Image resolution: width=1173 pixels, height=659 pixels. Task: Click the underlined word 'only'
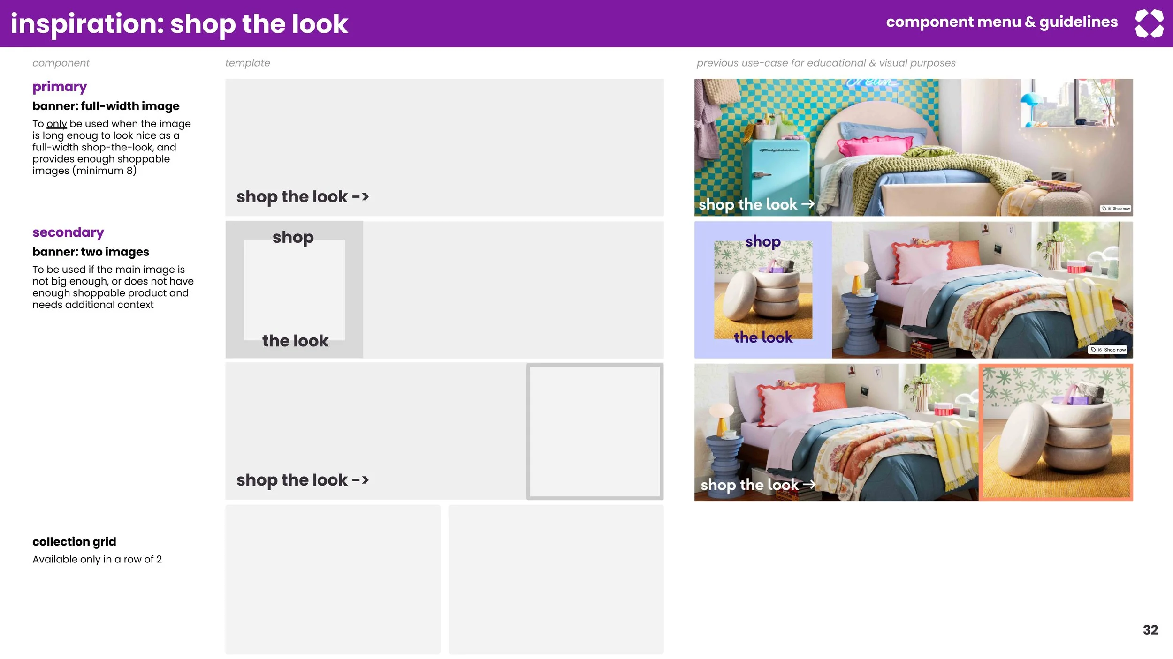point(56,124)
